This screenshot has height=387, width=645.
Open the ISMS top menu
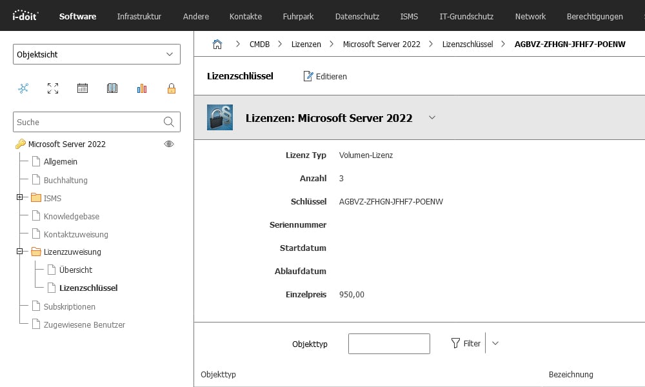click(x=409, y=17)
